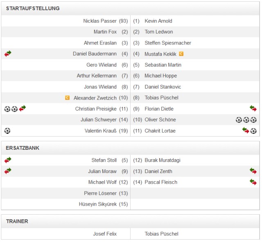Screen dimensions: 262x242
Task: Click goal balls in Oliver Schöne row
Action: click(246, 120)
